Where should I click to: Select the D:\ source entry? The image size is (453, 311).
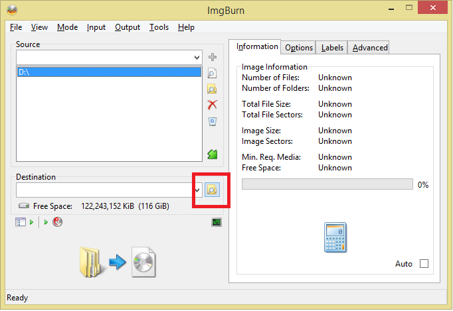pos(109,72)
